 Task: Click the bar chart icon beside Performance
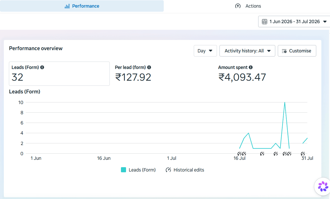click(67, 6)
